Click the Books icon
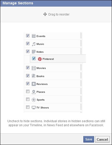This screenshot has height=145, width=112. point(34,76)
